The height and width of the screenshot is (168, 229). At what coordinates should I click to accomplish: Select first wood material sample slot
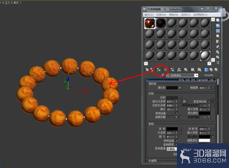pyautogui.click(x=150, y=23)
